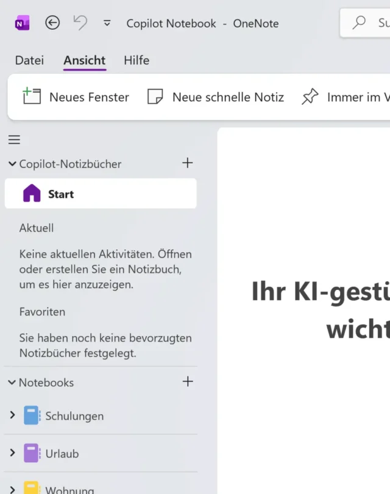Screen dimensions: 390x494
Task: Click the 'Sie haben noch keine bevorzugten' message
Action: [x=105, y=345]
